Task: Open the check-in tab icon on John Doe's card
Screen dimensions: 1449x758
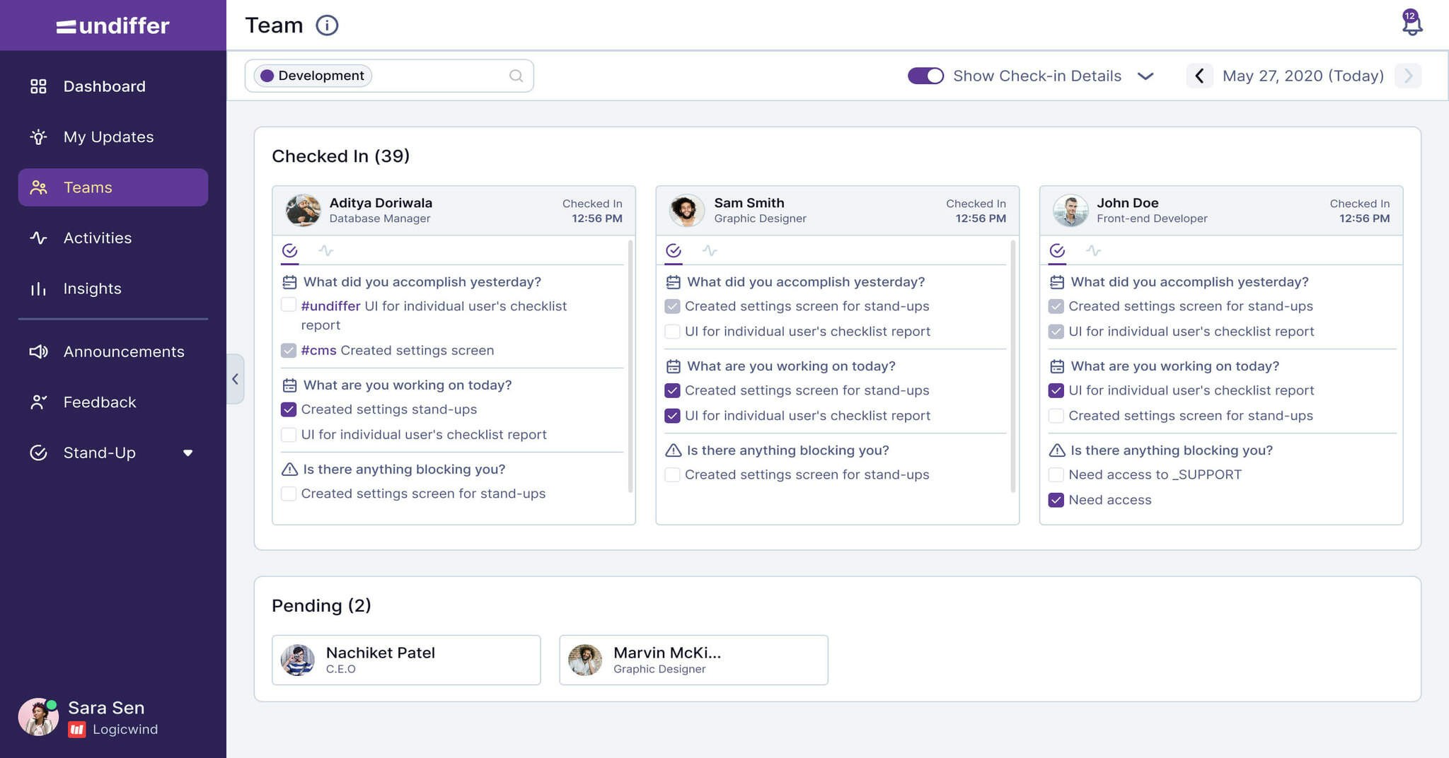Action: click(x=1057, y=250)
